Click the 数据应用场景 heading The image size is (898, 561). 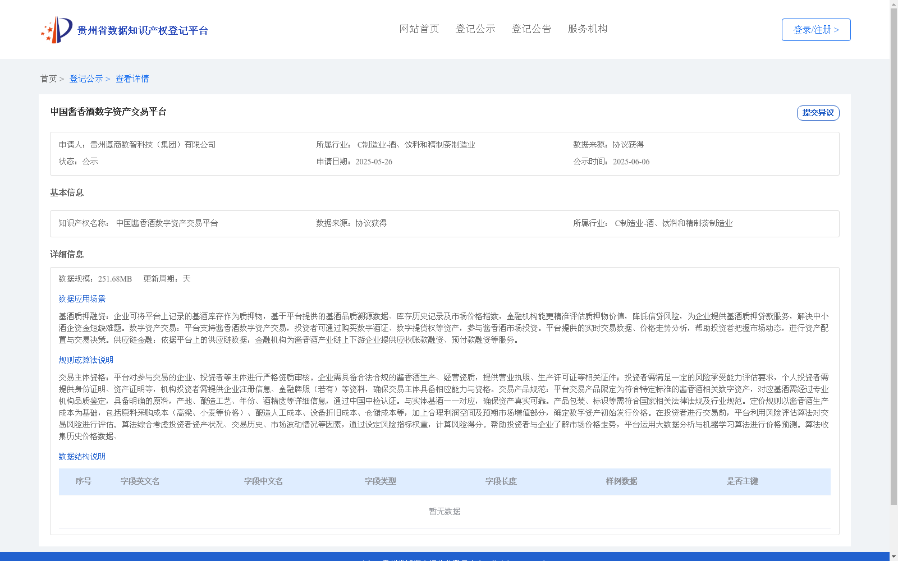82,299
